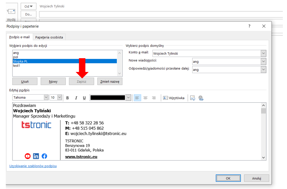Viewport: 287px width, 189px height.
Task: Align signature text to the right
Action: [154, 98]
